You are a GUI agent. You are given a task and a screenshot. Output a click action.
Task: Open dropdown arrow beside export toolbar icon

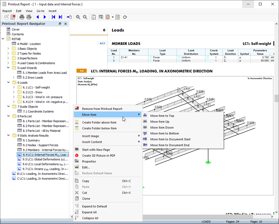point(113,17)
